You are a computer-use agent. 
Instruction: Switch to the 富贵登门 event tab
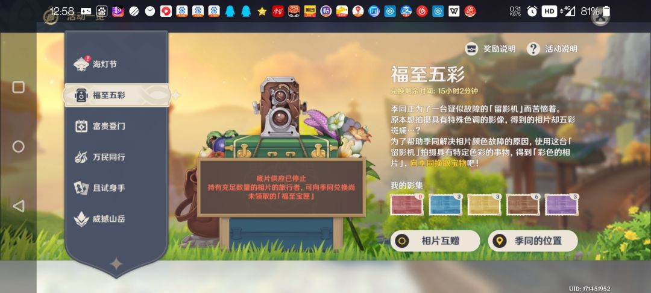click(x=116, y=126)
